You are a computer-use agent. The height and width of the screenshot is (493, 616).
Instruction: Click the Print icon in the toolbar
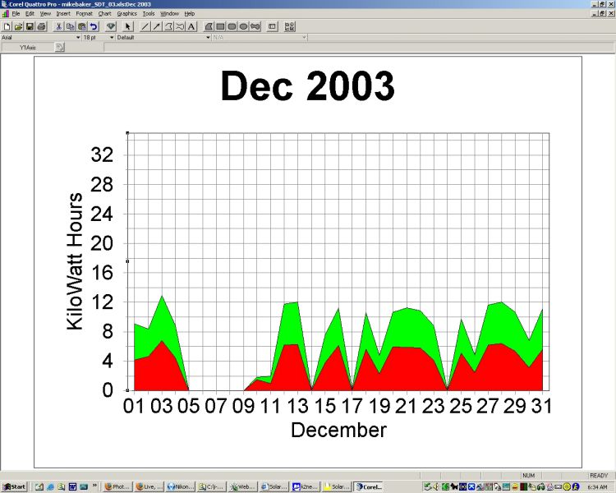coord(41,26)
